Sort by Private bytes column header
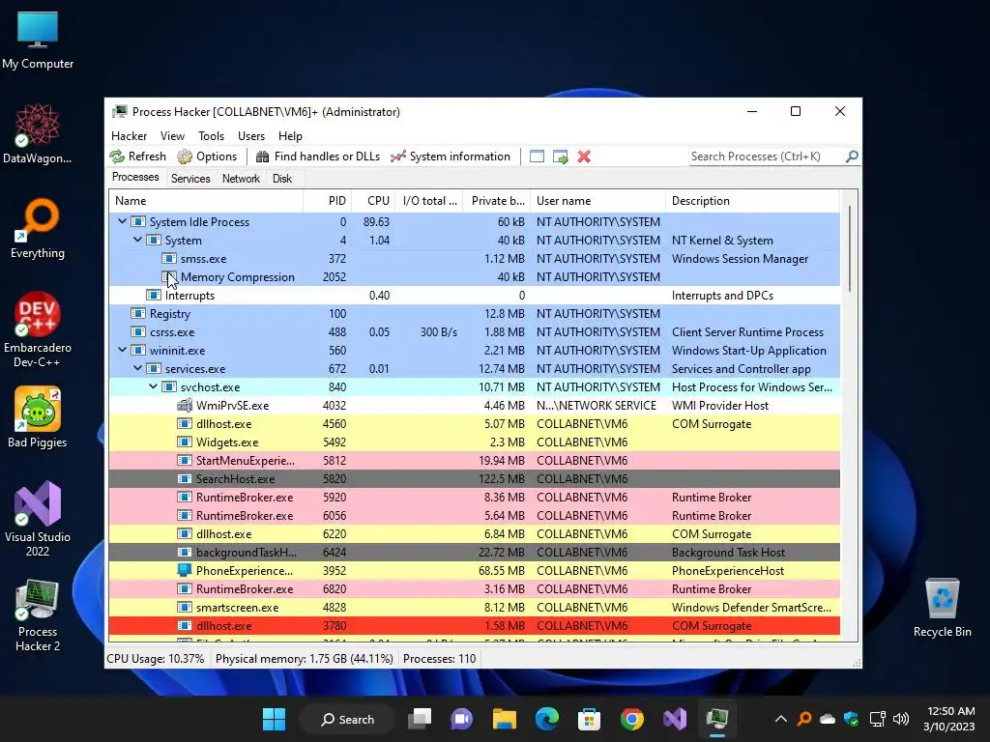This screenshot has width=990, height=742. click(496, 201)
